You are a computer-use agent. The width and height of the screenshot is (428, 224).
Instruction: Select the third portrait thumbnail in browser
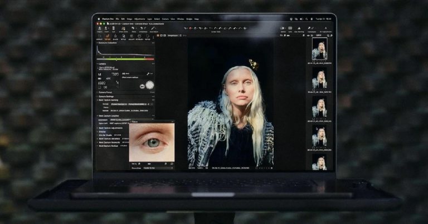pyautogui.click(x=319, y=107)
